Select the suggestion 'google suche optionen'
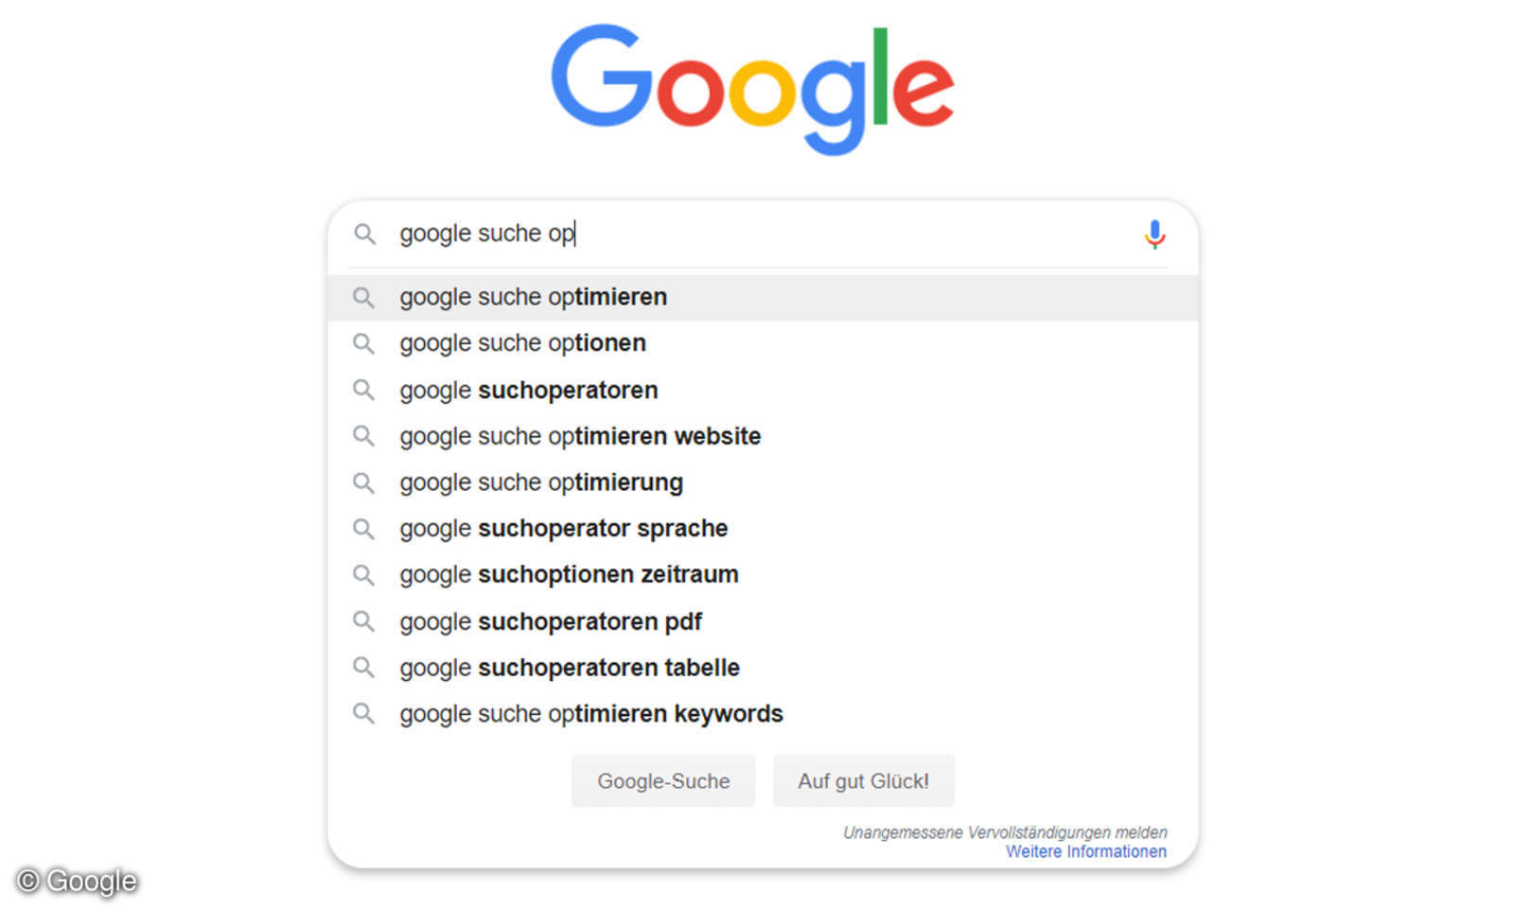 click(x=521, y=343)
